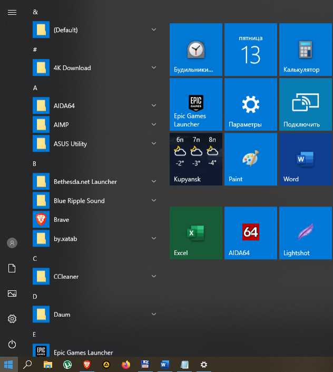Launch Brave from the app list

tap(95, 219)
